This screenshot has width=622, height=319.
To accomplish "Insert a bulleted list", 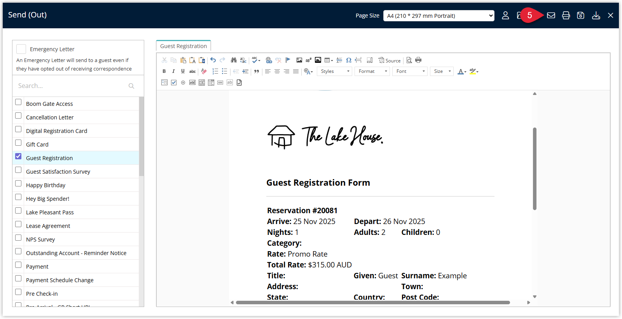I will pos(225,71).
